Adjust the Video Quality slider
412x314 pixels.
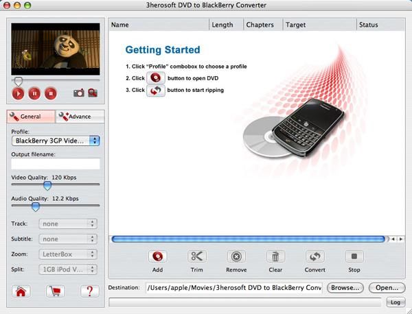[47, 185]
